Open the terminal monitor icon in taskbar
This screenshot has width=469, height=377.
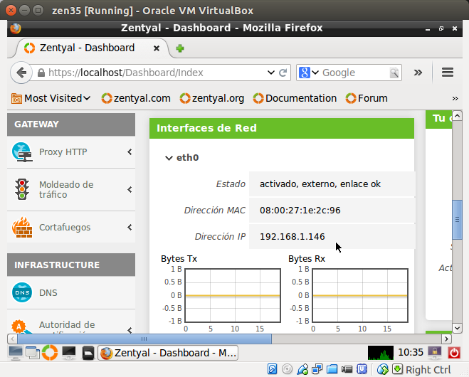[x=69, y=353]
